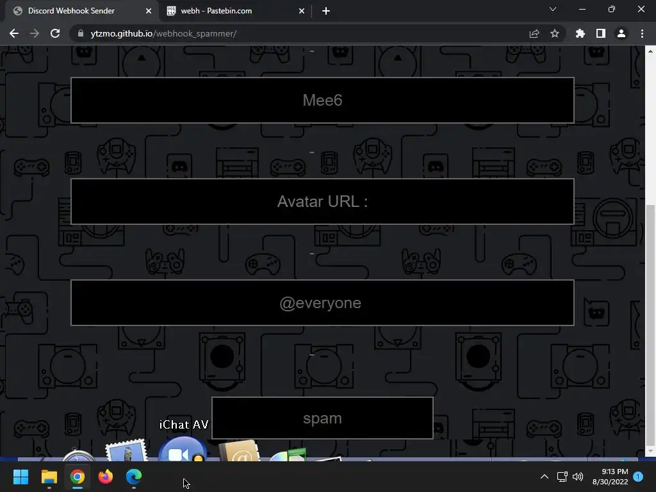Bookmark this page with the star
Viewport: 656px width, 492px height.
tap(555, 33)
